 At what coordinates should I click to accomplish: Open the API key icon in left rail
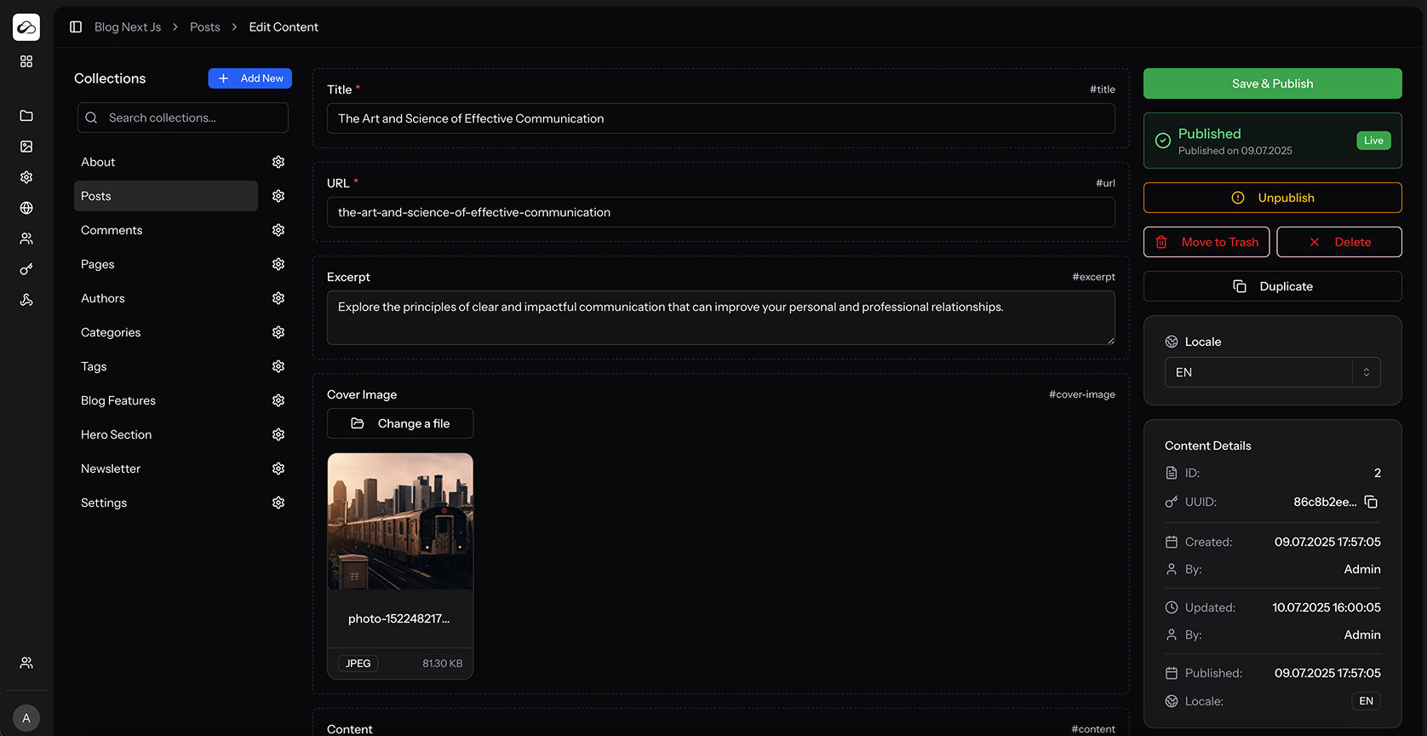tap(26, 269)
